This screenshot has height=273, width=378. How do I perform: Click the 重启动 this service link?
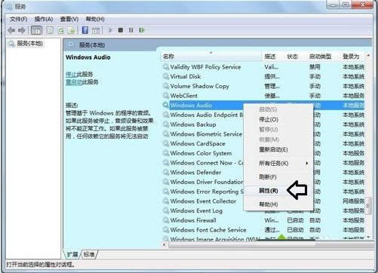coord(74,82)
